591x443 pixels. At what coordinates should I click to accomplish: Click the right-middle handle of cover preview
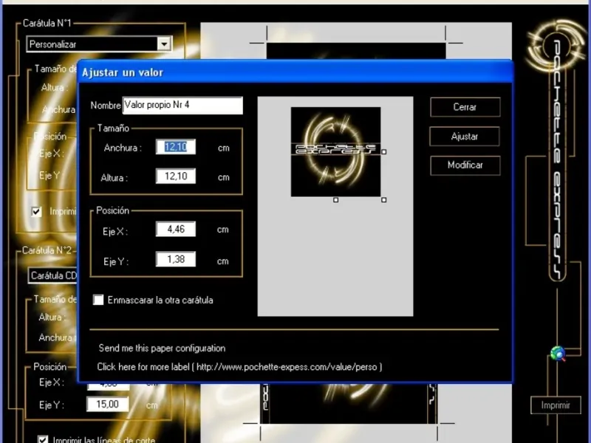383,152
